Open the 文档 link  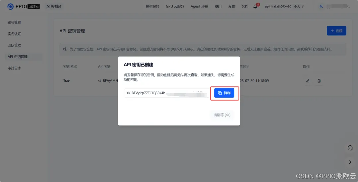pyautogui.click(x=245, y=7)
